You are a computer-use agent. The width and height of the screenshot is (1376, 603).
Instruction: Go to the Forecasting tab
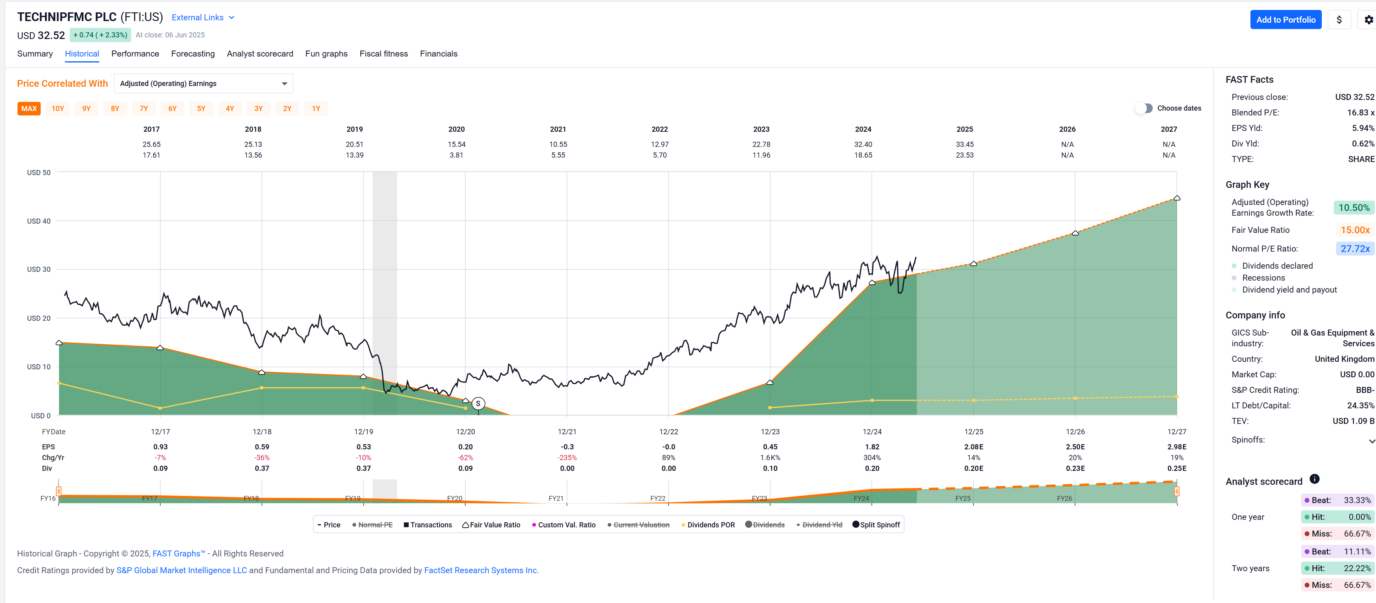(193, 54)
